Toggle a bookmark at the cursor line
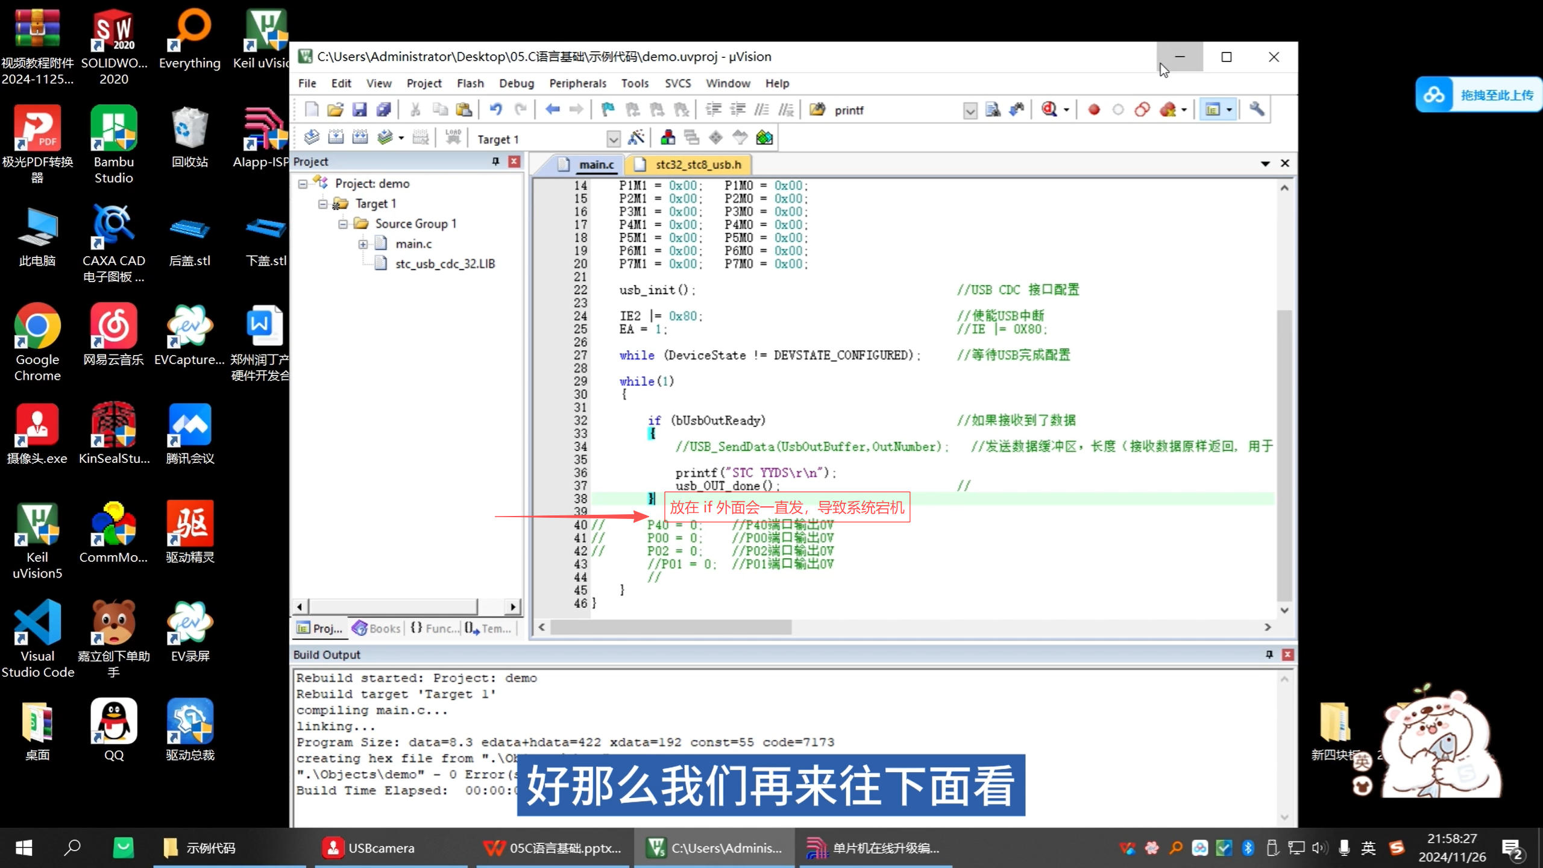The width and height of the screenshot is (1543, 868). coord(607,109)
